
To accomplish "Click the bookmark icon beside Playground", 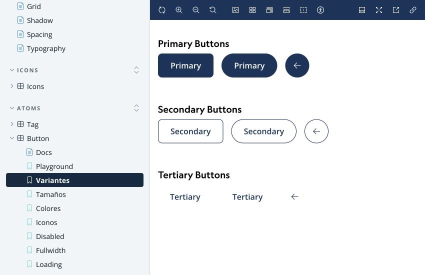I will click(x=29, y=166).
